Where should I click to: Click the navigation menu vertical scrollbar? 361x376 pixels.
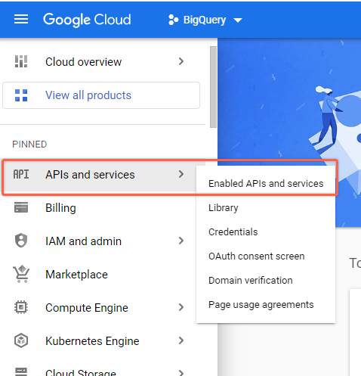(x=213, y=87)
